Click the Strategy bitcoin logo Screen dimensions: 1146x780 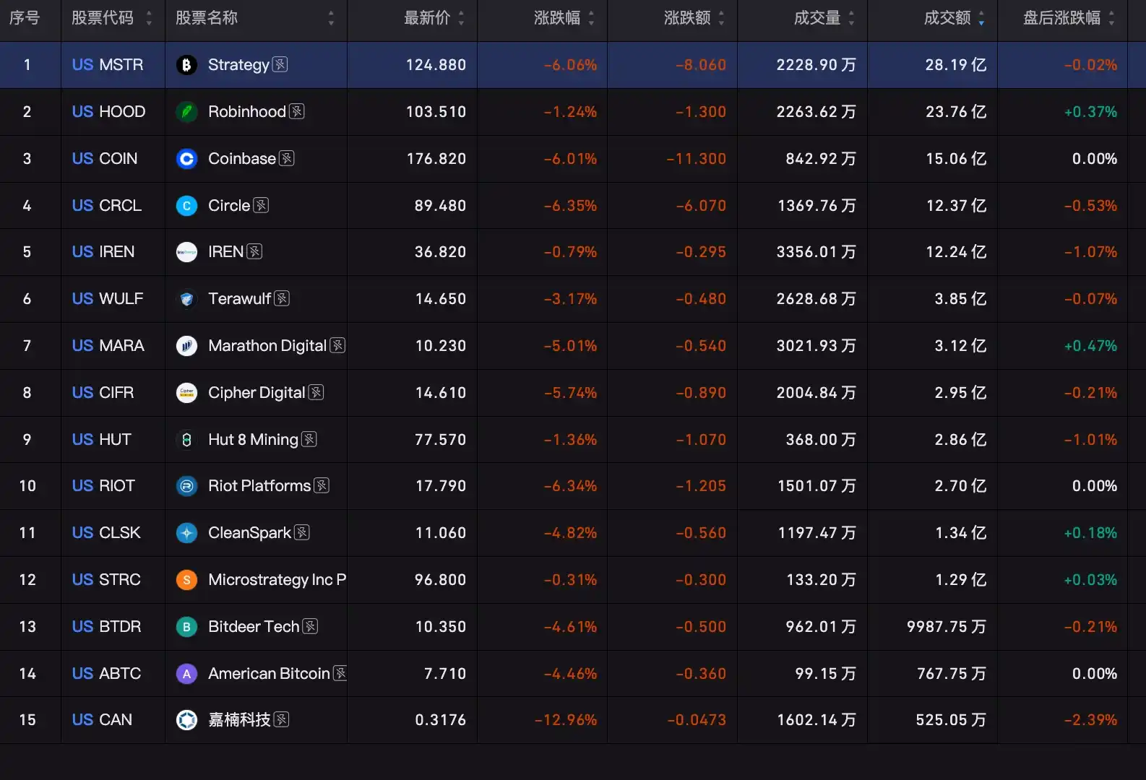[x=186, y=65]
